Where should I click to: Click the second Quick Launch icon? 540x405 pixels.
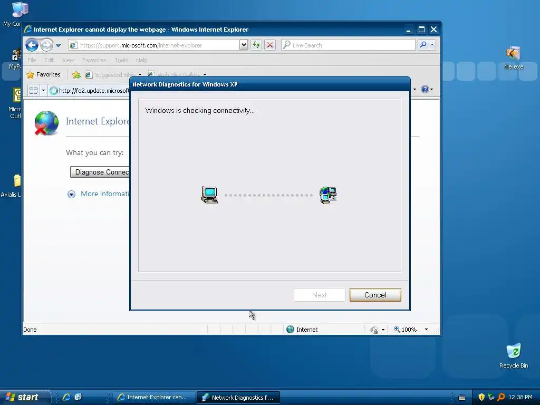[x=78, y=397]
